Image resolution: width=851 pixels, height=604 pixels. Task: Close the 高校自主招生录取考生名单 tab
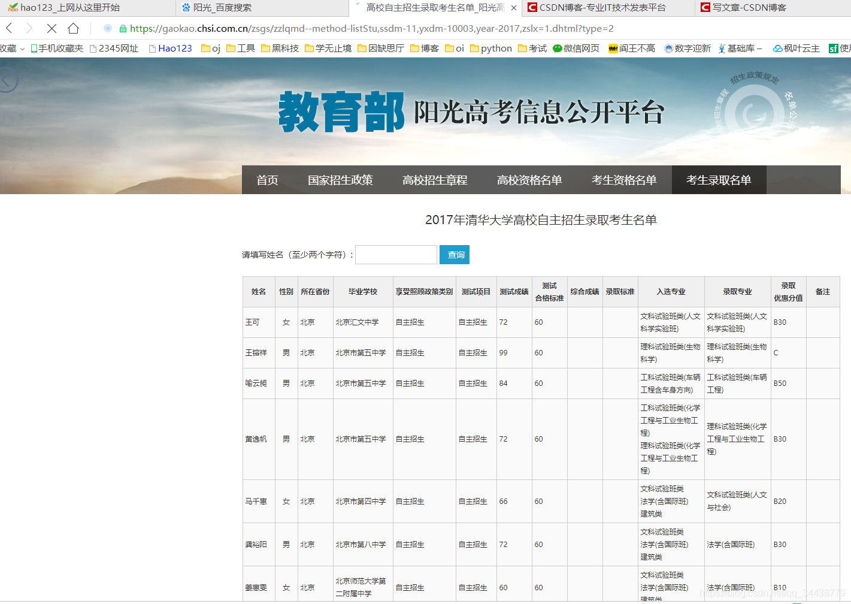(514, 8)
